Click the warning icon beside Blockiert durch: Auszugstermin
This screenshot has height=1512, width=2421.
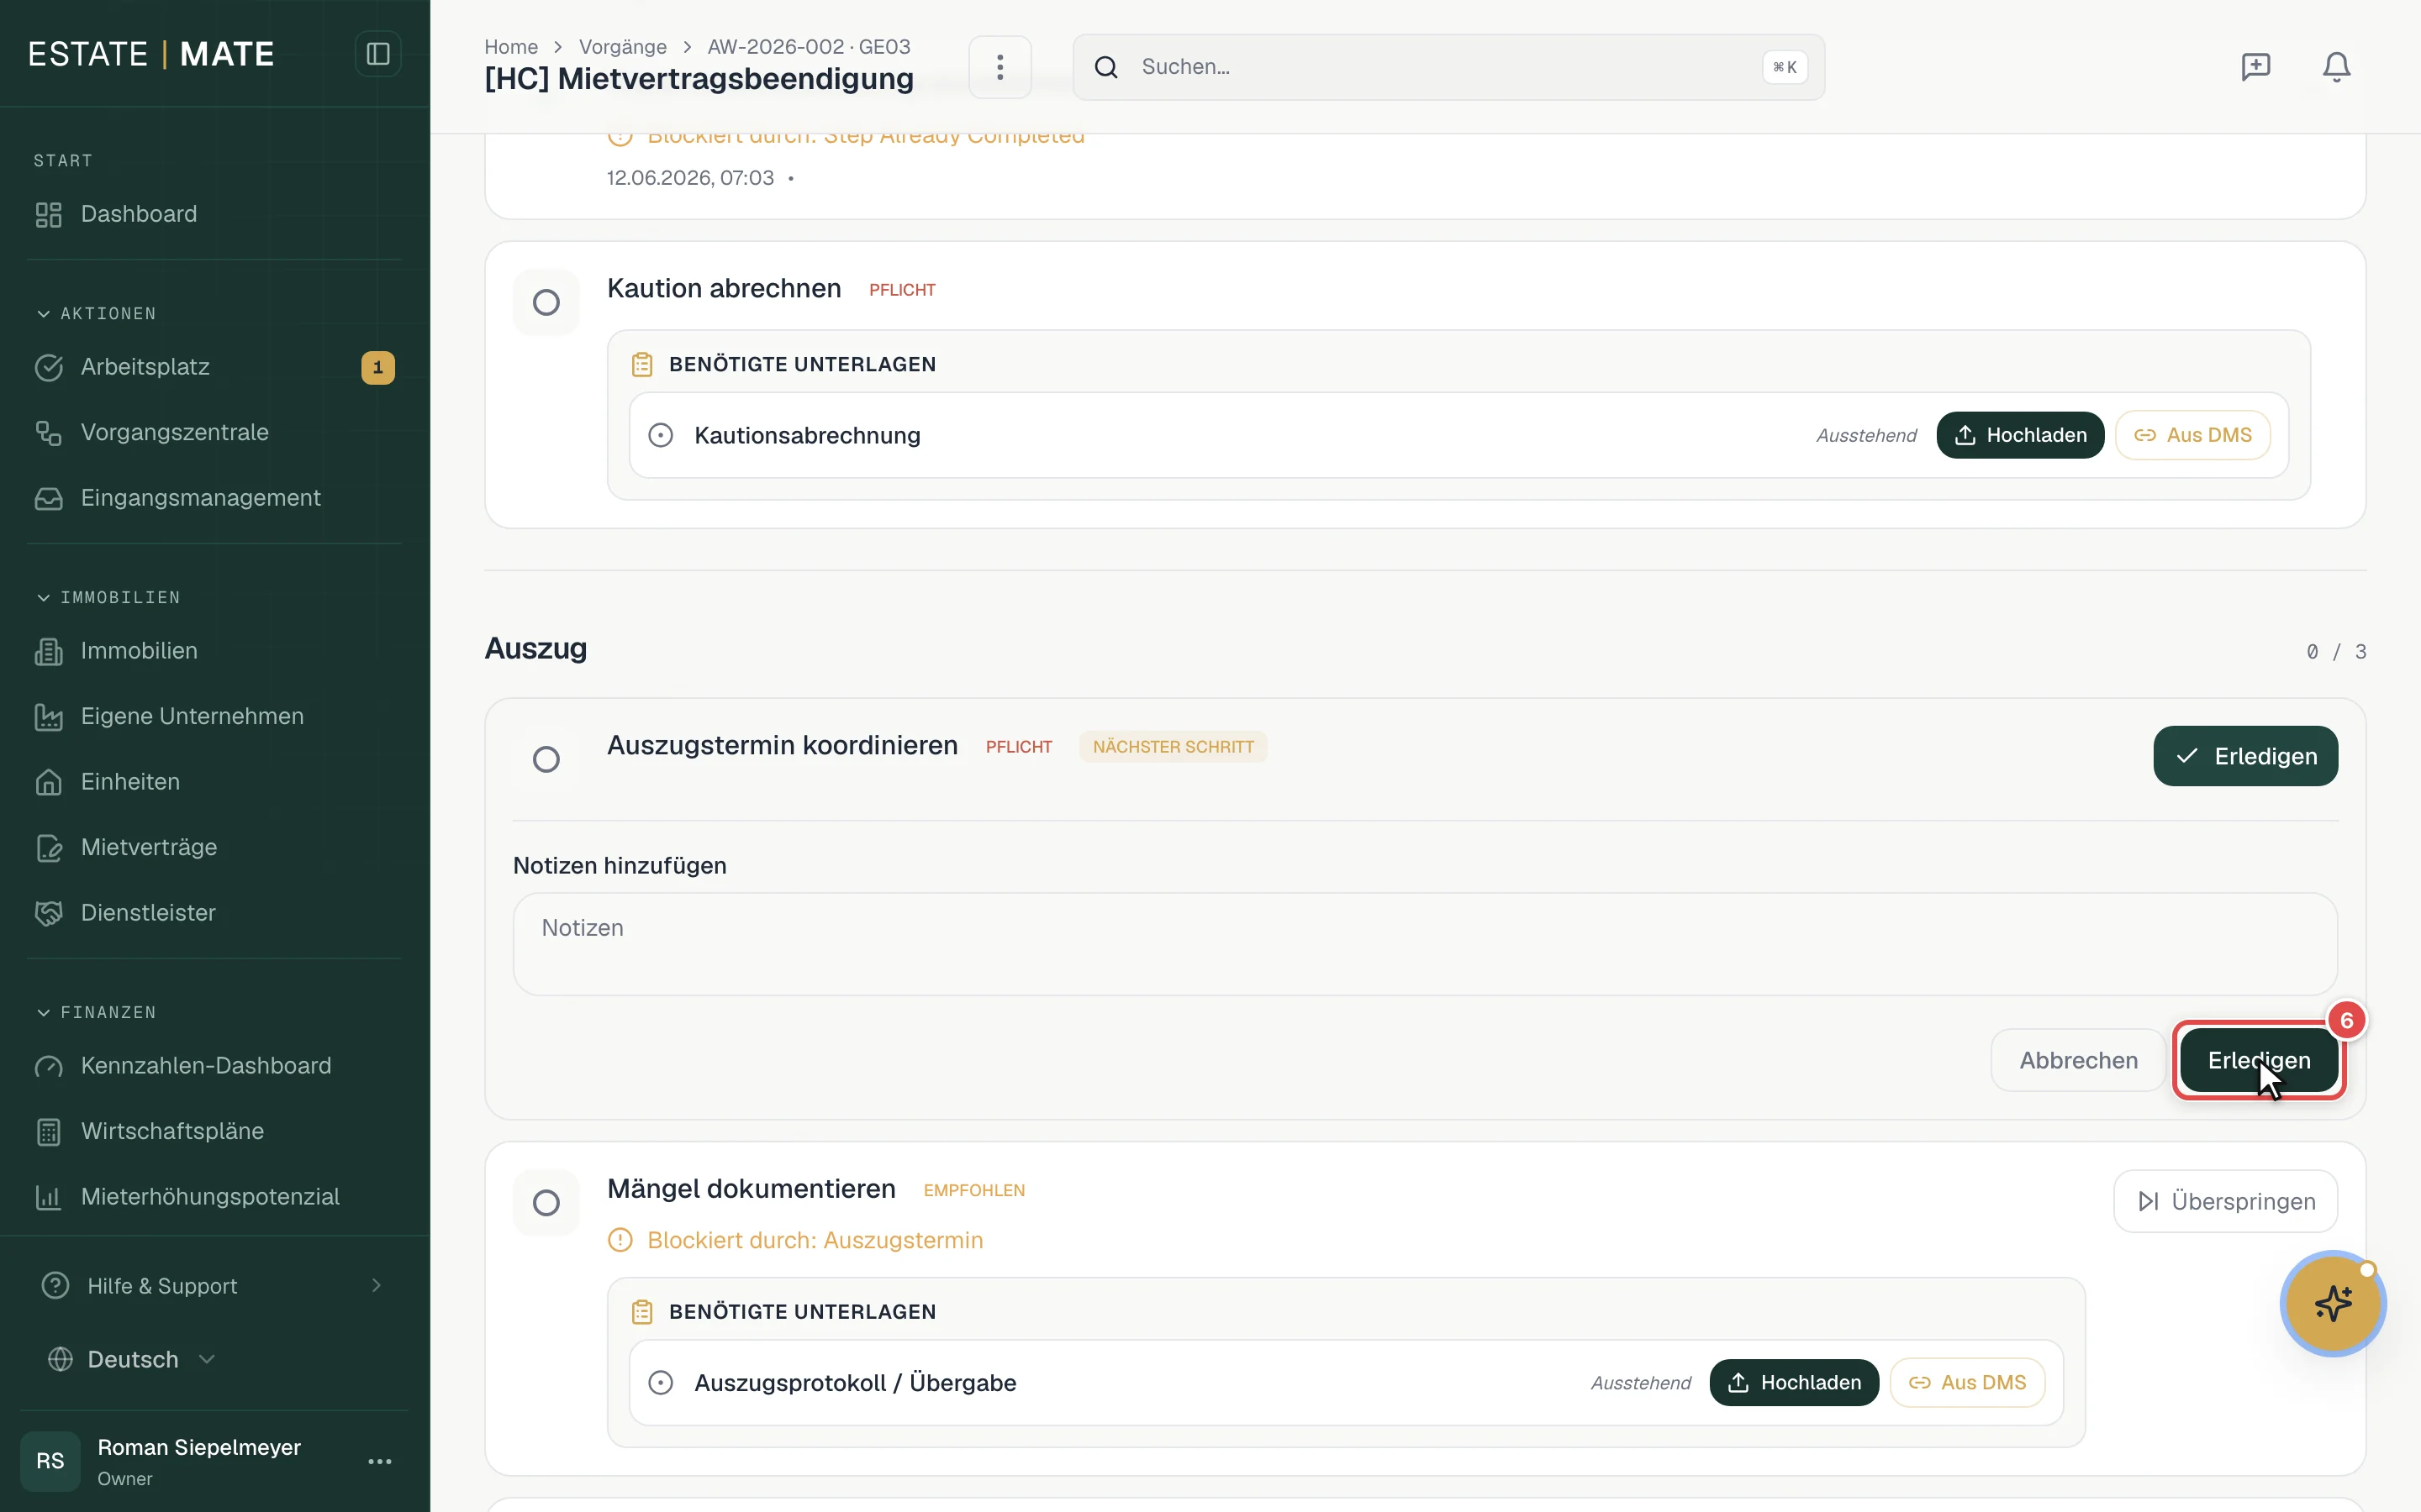pyautogui.click(x=620, y=1240)
